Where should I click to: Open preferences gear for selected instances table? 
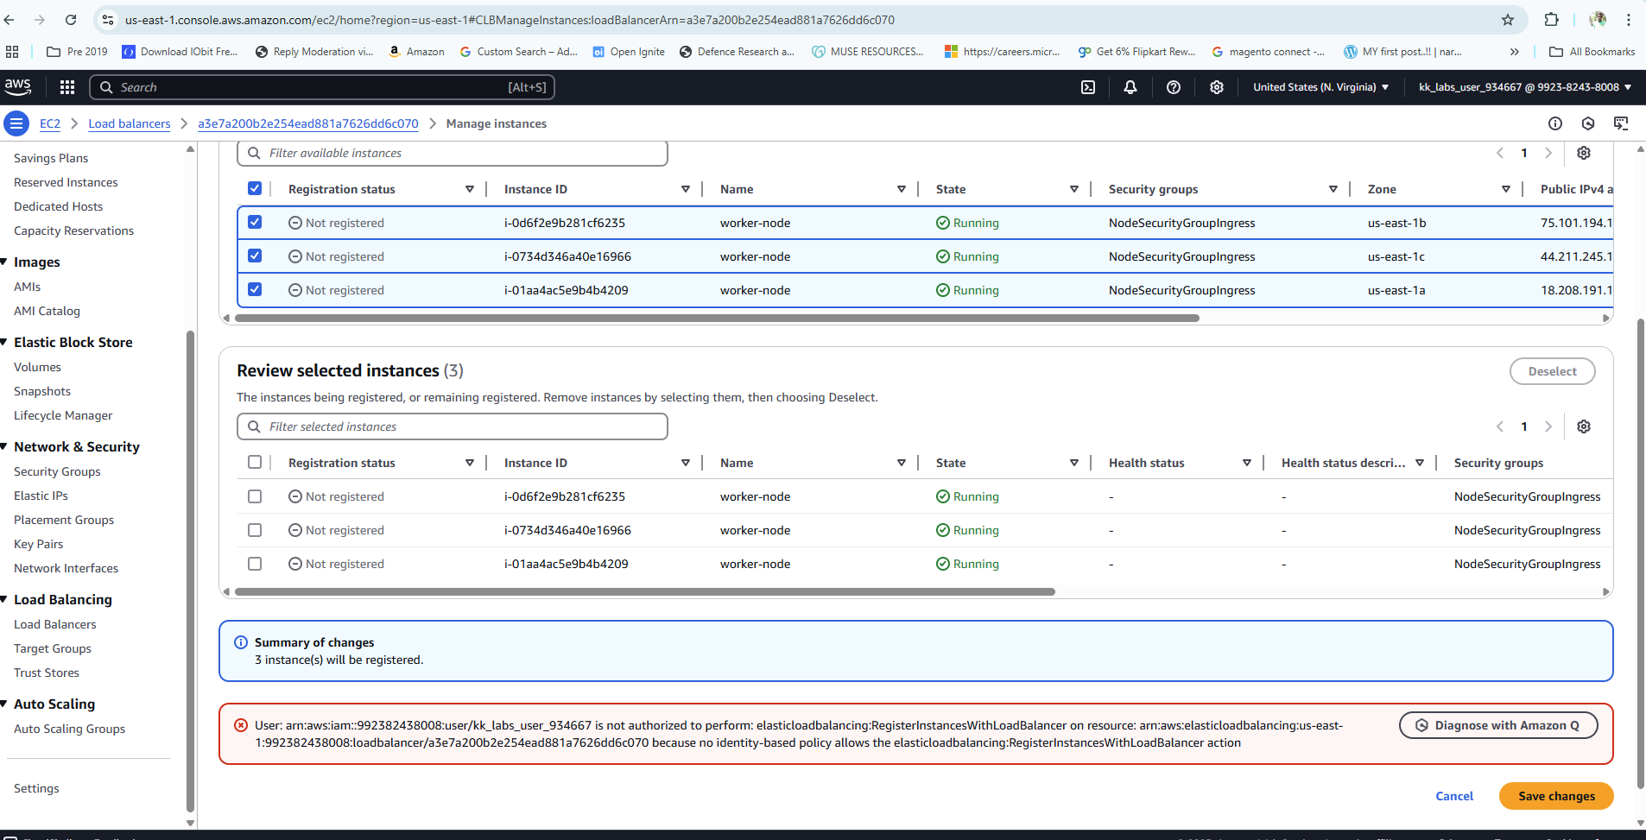(x=1583, y=426)
